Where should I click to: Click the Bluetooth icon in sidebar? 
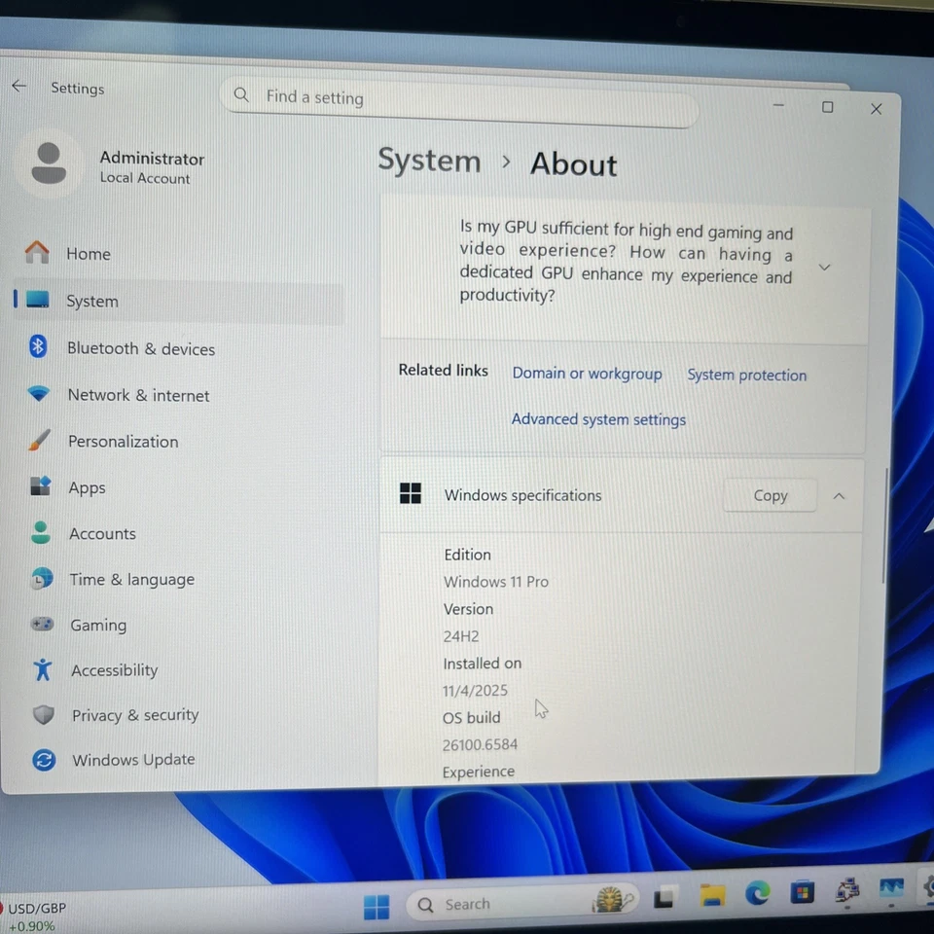[x=38, y=346]
